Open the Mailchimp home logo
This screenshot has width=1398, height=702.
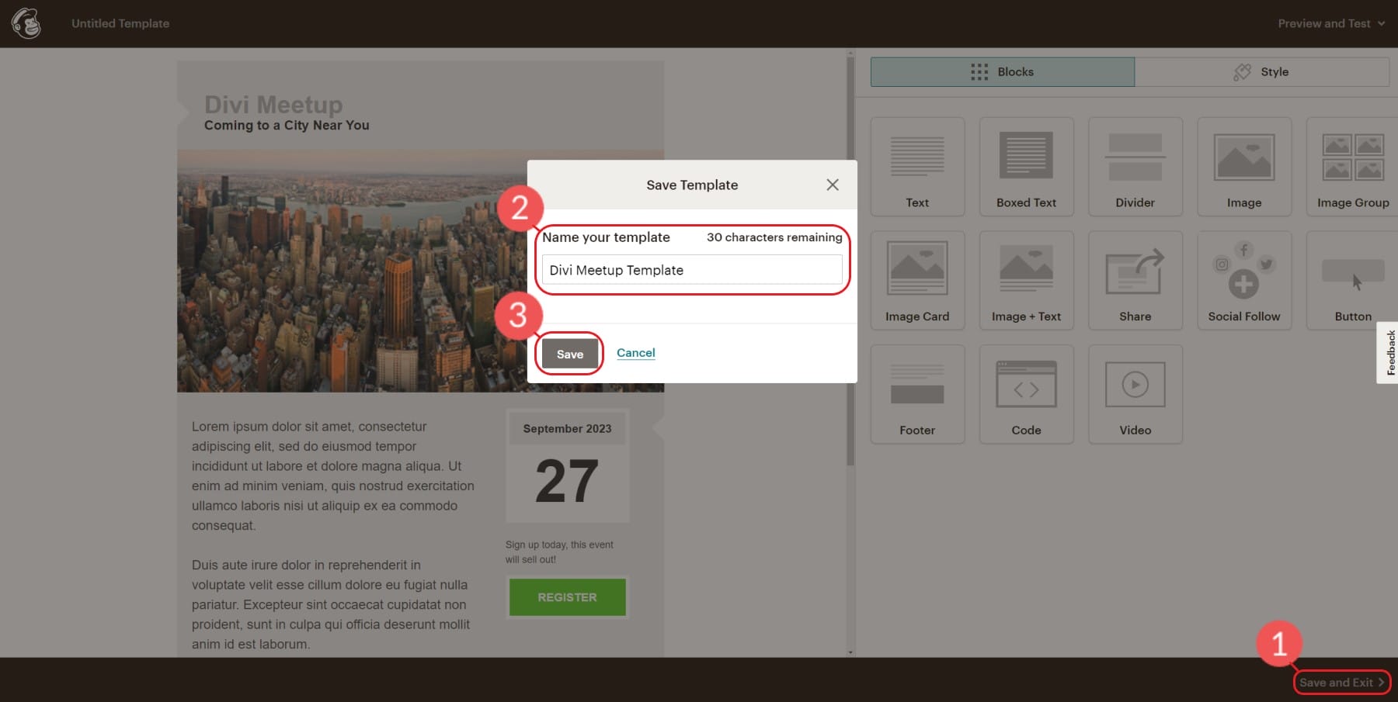pyautogui.click(x=28, y=23)
